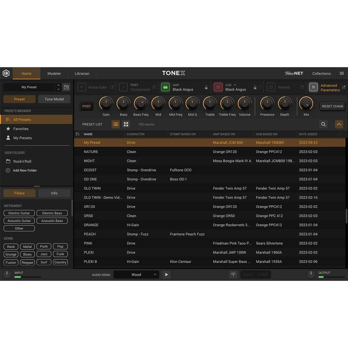Toggle the Noise Gate module icon
Screen dimensions: 348x348
click(82, 87)
